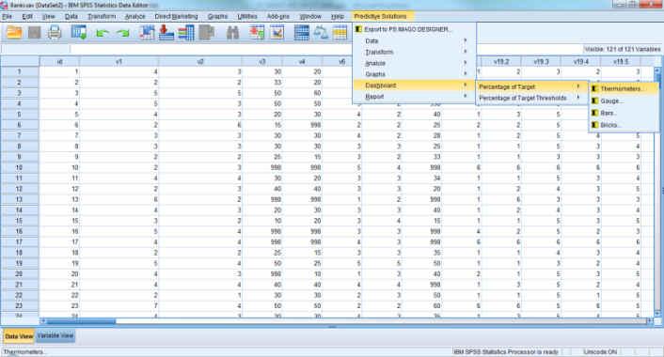Click the 'Visible: 121 of 121 Variables' text

click(x=622, y=50)
